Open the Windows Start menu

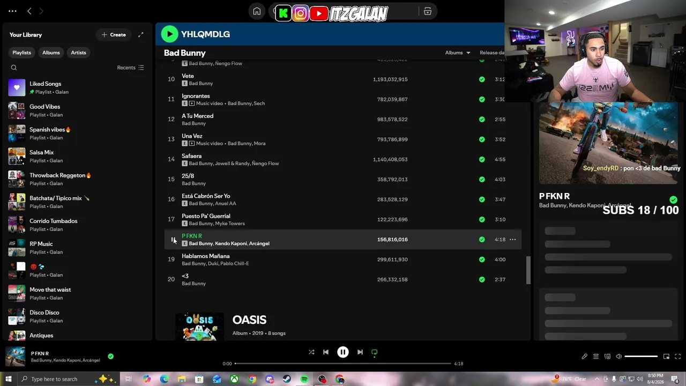9,379
